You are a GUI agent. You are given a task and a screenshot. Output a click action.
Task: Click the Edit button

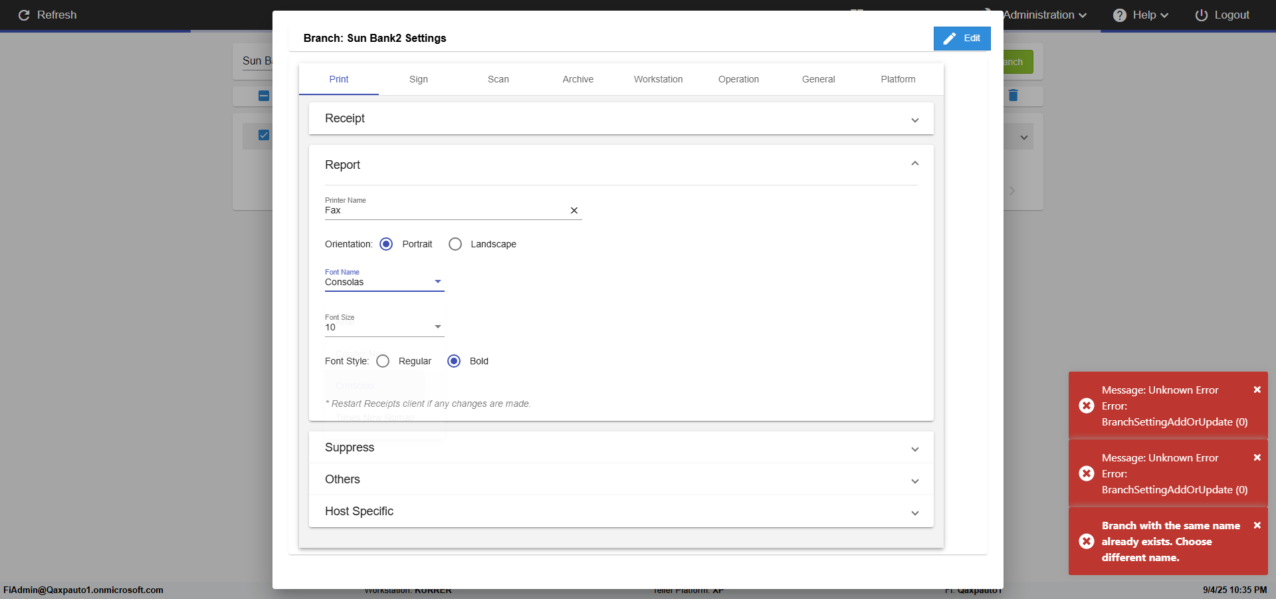(962, 39)
